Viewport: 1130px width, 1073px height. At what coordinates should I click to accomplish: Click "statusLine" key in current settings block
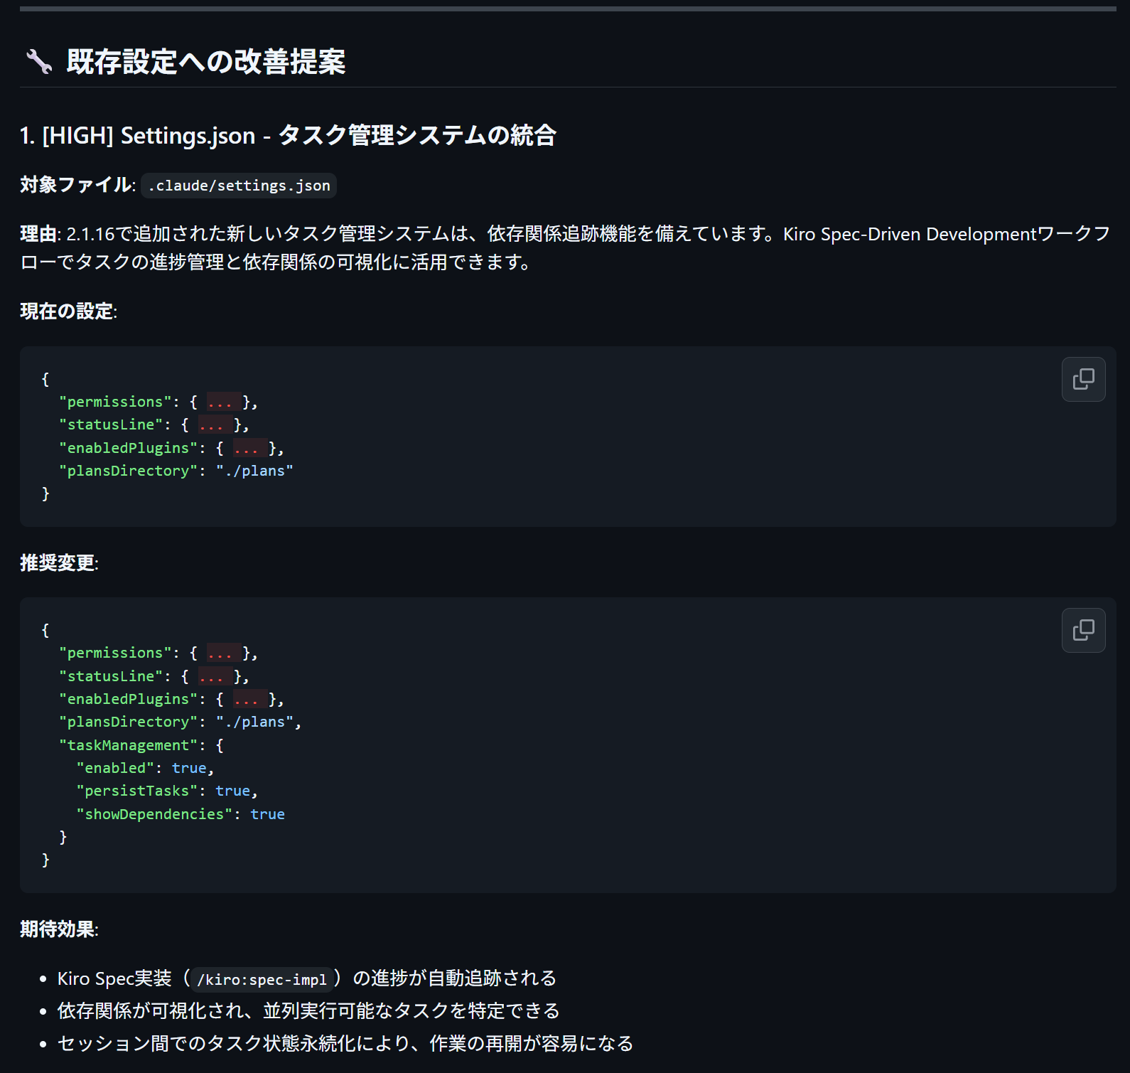click(x=111, y=425)
